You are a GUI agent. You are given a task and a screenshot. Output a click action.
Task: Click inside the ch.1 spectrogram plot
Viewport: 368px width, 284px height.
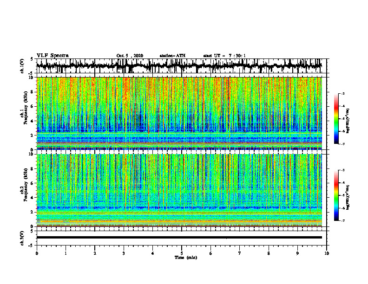pyautogui.click(x=179, y=113)
